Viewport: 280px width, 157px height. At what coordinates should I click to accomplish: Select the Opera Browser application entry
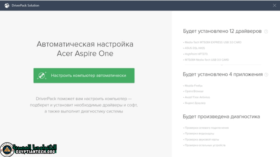(194, 91)
